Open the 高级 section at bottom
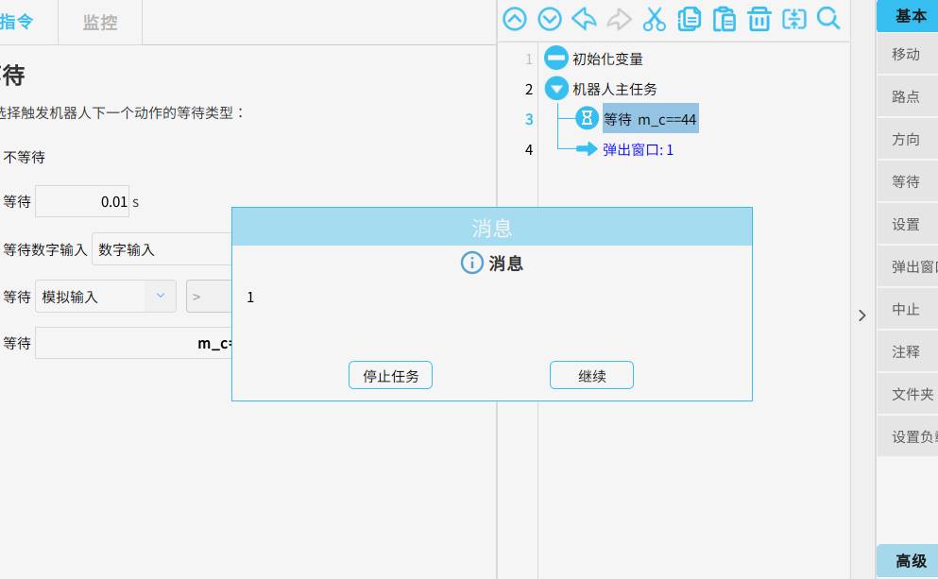The image size is (938, 579). [910, 561]
